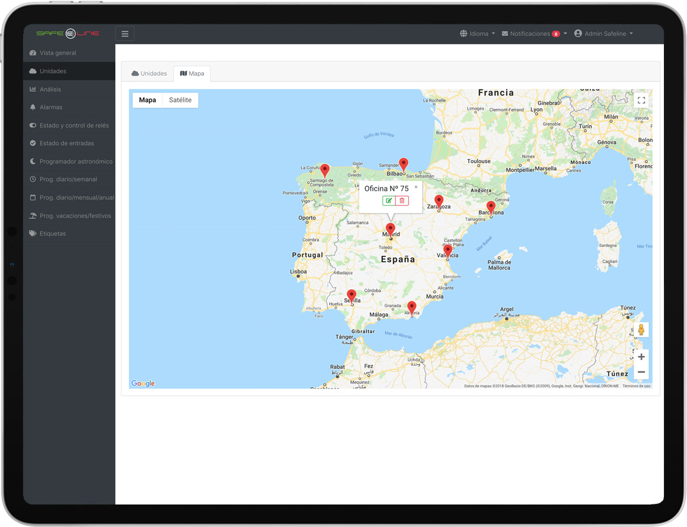Screen dimensions: 687x527
Task: Click the España country label
Action: pyautogui.click(x=398, y=259)
